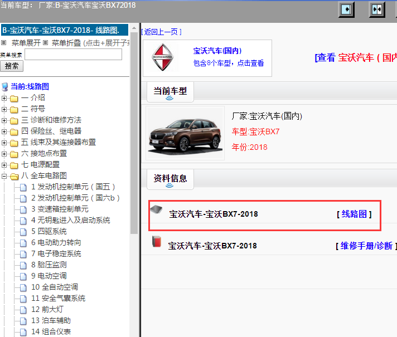Click 宝沃汽车-宝沃BX7-2018 text in 线路图 row

point(214,214)
